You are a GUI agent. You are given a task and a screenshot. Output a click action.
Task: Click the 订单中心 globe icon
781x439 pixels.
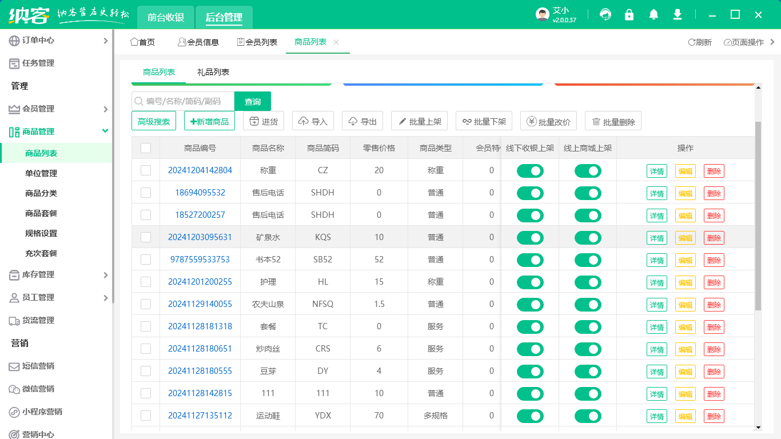point(14,41)
